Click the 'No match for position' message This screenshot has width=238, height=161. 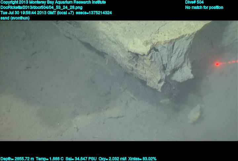[x=204, y=7]
